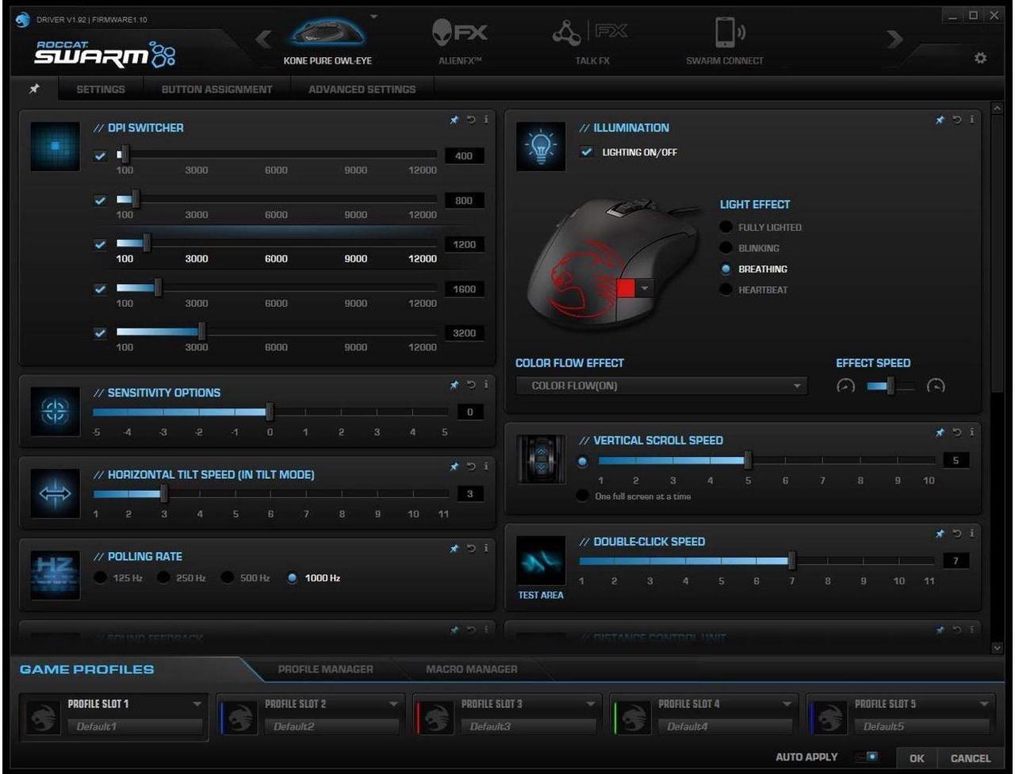Expand the Profile Slot 3 dropdown

(x=590, y=704)
